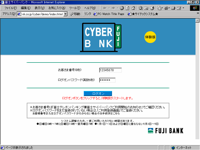The width and height of the screenshot is (200, 150).
Task: Open the Favorites folder icon
Action: [146, 8]
